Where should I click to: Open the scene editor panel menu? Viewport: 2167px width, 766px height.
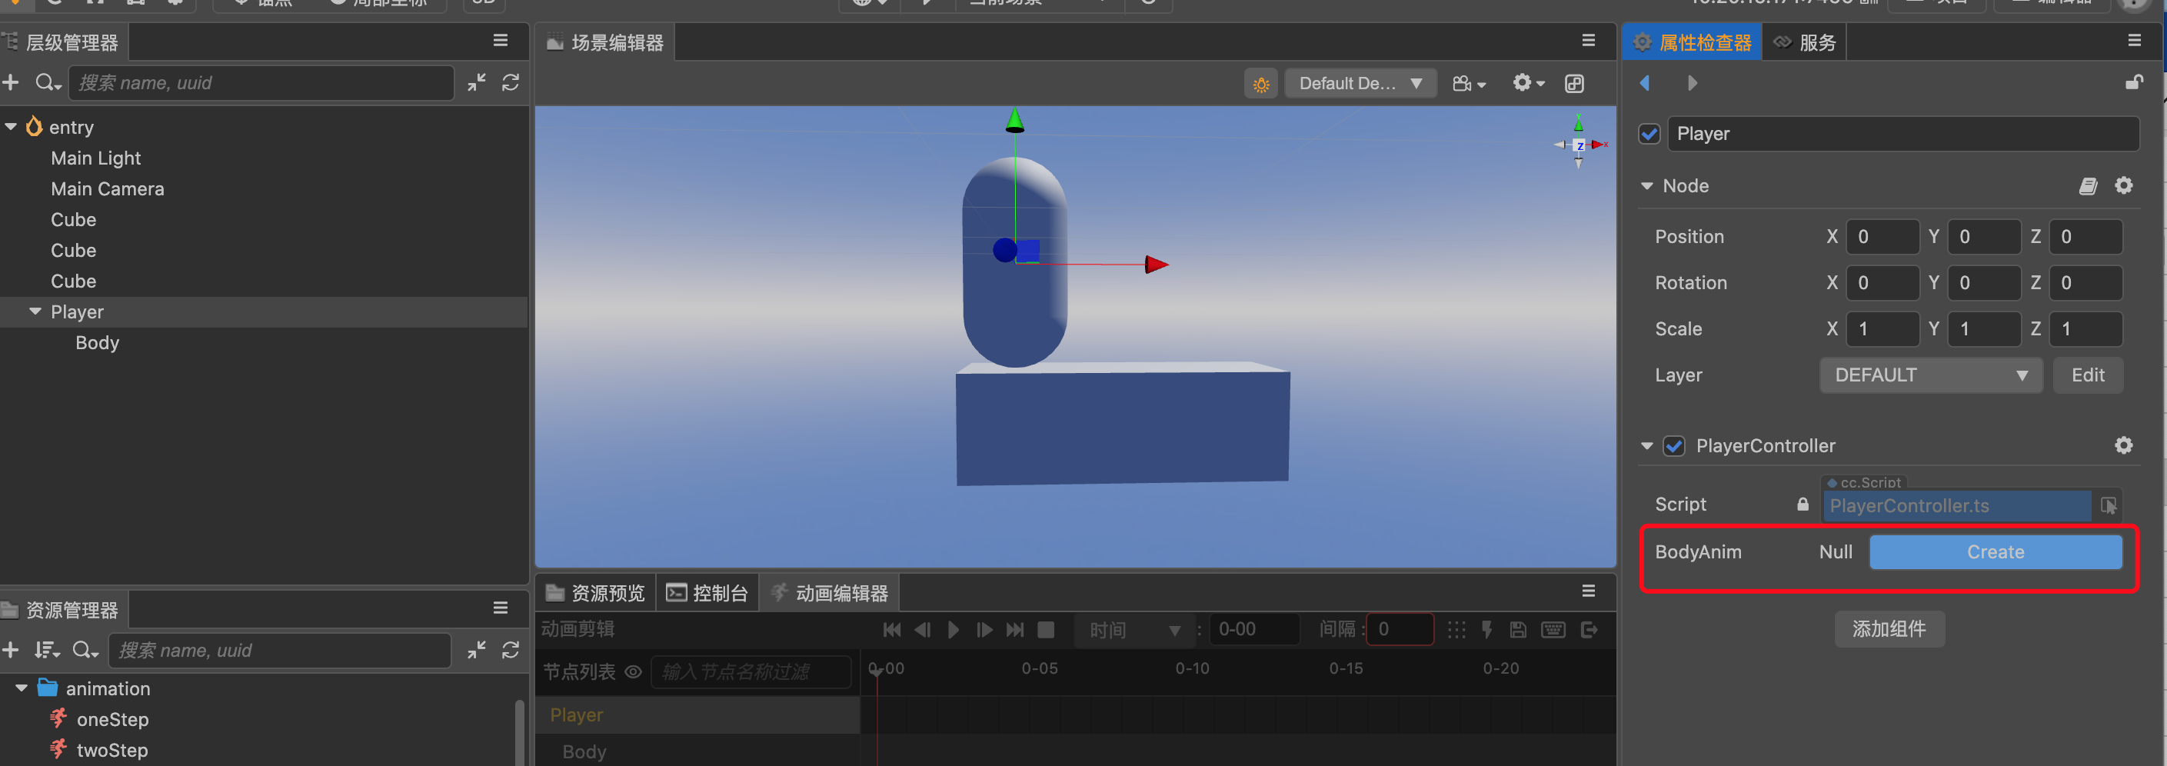1588,41
